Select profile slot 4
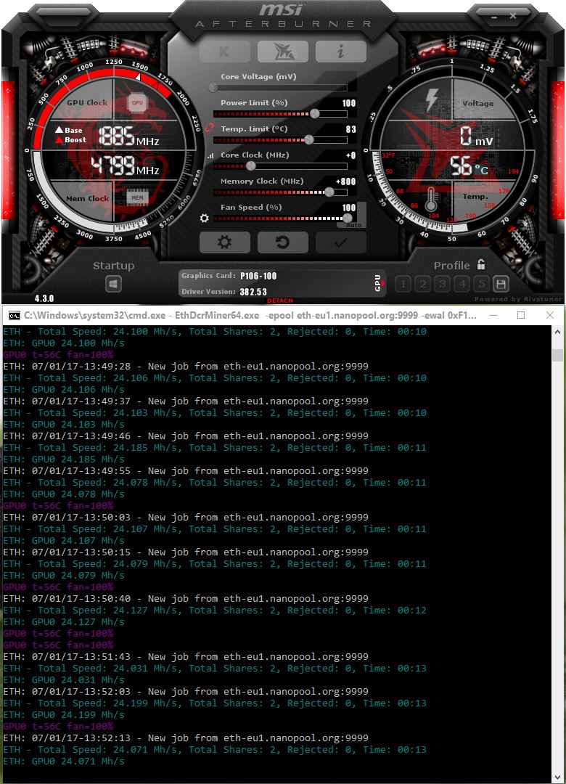 [462, 285]
